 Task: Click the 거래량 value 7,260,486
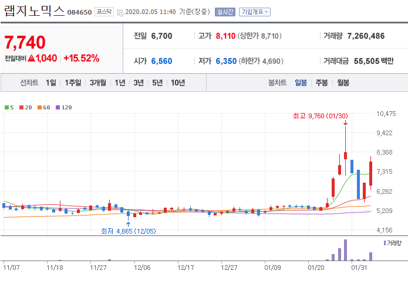pos(366,36)
